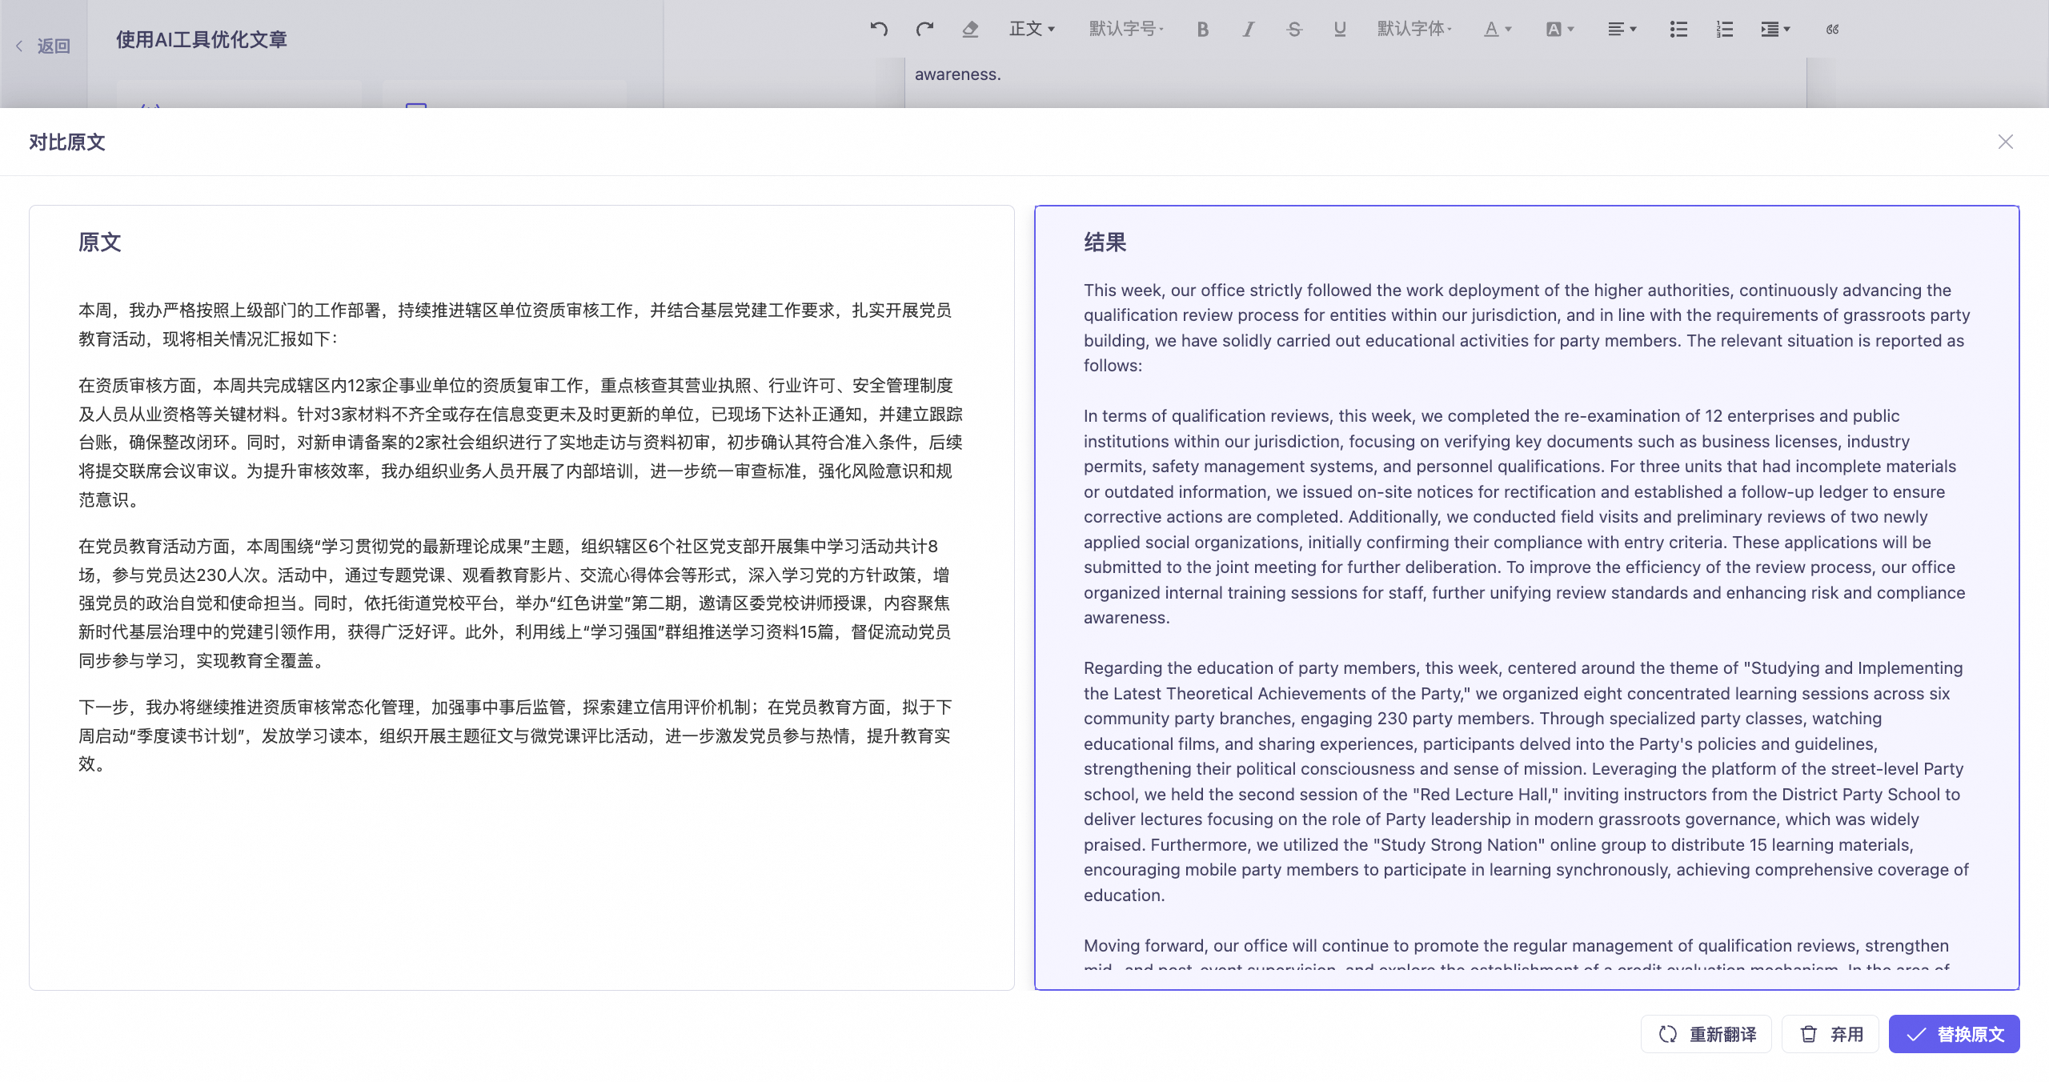The width and height of the screenshot is (2049, 1082).
Task: Close the 对比原文 comparison dialog
Action: [x=2005, y=142]
